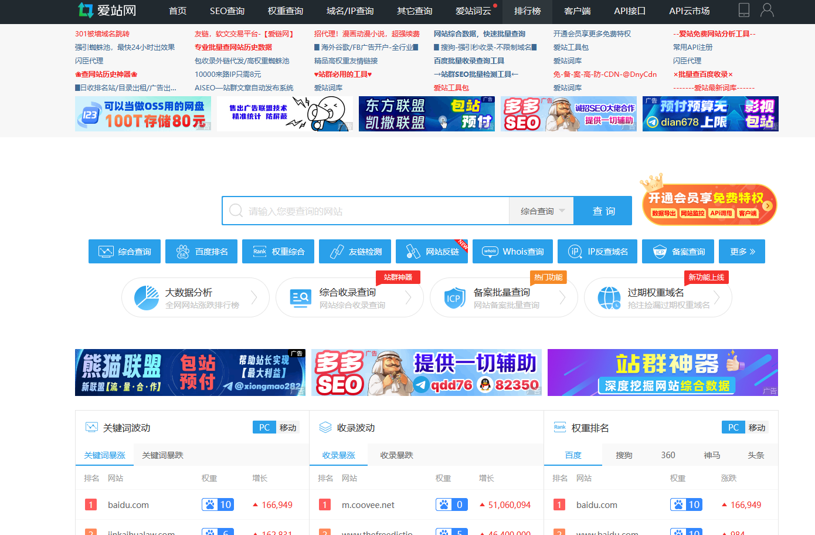Switch 关键词波动 panel to PC
Screen dimensions: 815x535
(264, 427)
